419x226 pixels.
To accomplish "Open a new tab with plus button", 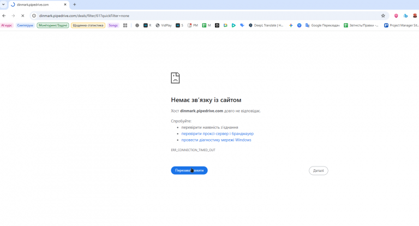I will point(75,4).
